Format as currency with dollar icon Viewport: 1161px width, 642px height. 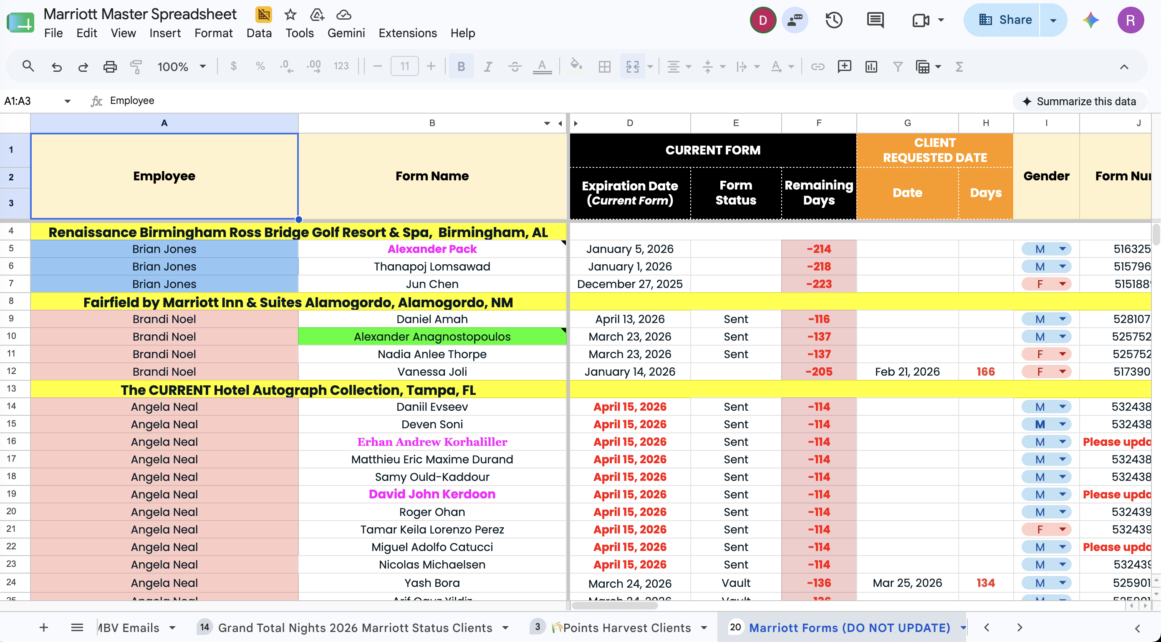coord(233,66)
